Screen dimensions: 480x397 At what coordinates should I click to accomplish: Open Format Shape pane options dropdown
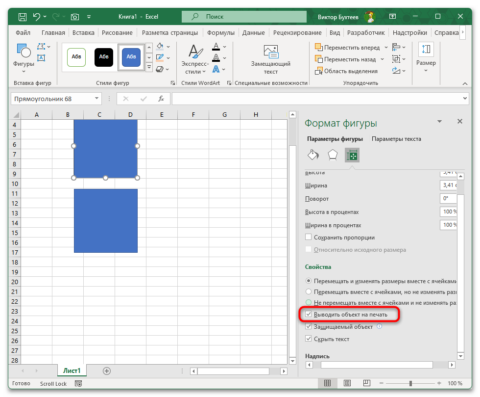click(x=440, y=122)
